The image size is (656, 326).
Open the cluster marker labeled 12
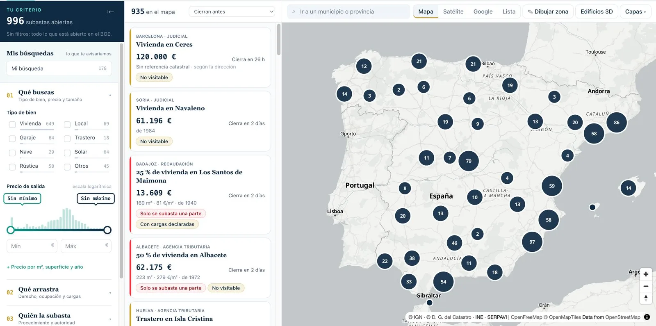tap(364, 66)
